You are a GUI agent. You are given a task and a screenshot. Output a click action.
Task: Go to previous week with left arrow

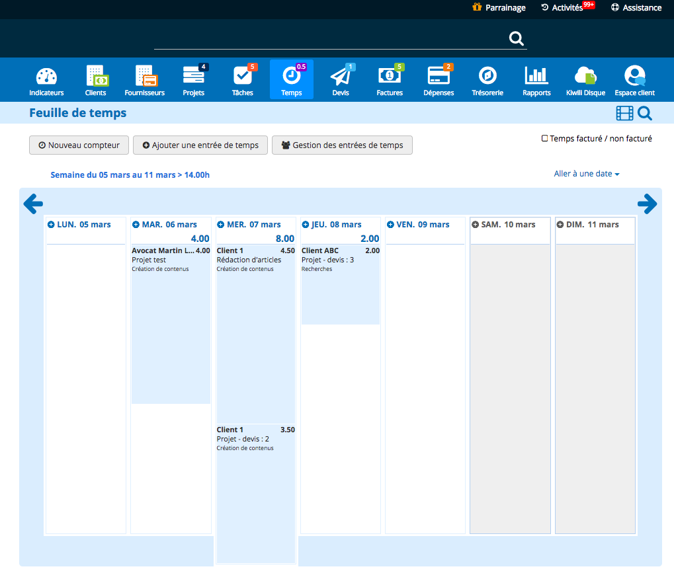pyautogui.click(x=33, y=204)
